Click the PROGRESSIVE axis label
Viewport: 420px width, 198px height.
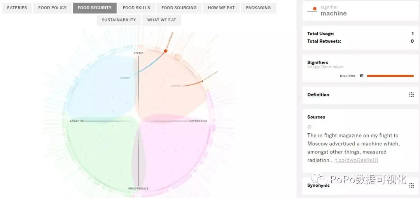[x=138, y=189]
